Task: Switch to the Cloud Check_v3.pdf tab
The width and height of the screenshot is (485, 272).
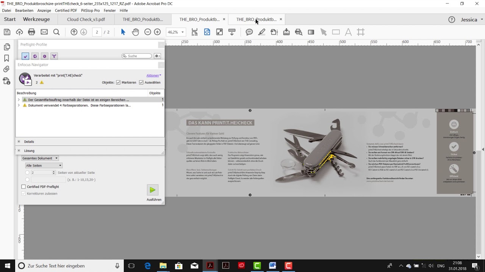Action: [86, 20]
